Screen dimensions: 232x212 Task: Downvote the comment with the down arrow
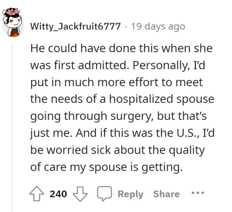(79, 194)
